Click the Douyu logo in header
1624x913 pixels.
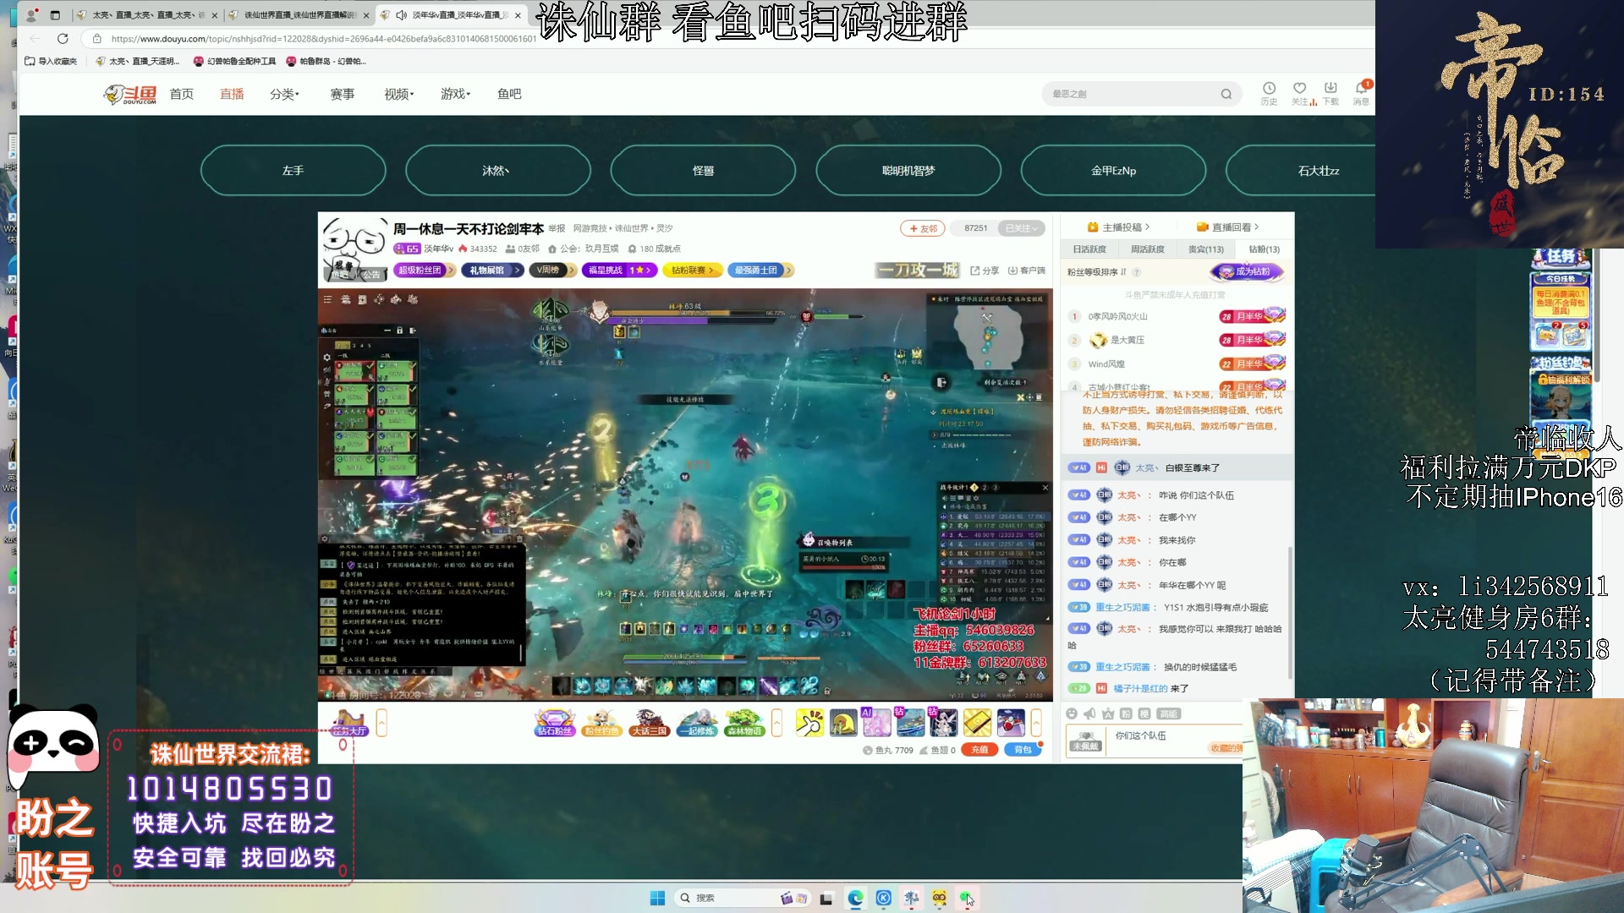130,94
